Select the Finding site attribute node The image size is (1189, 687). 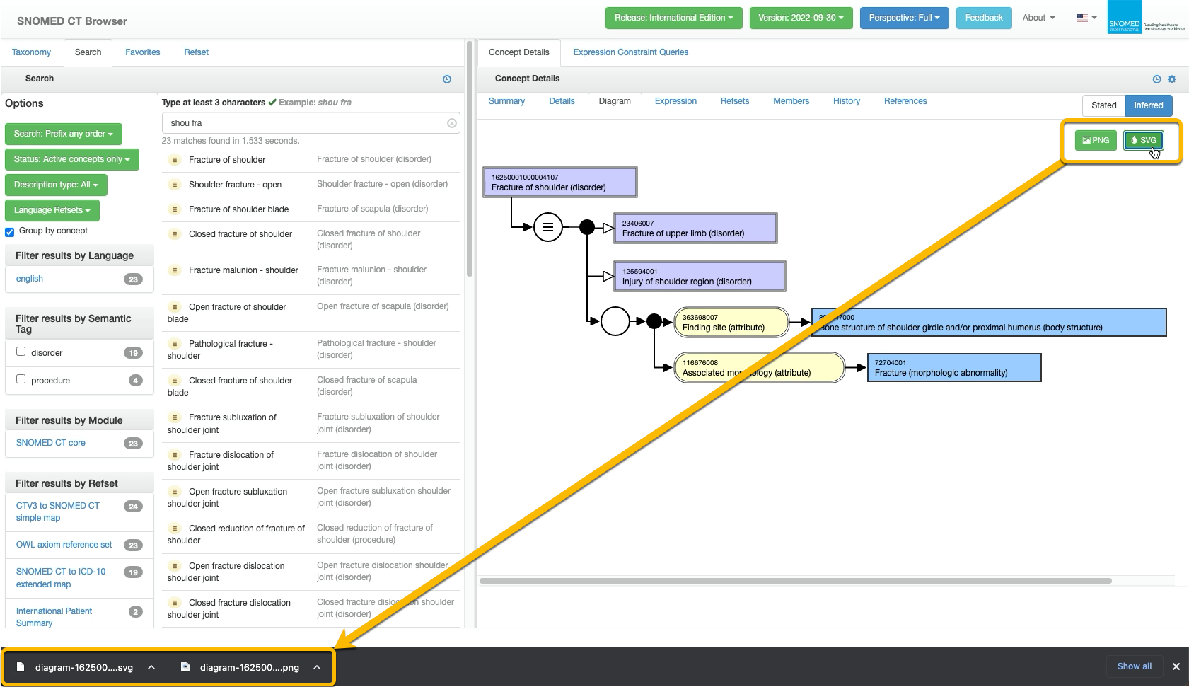pyautogui.click(x=731, y=322)
